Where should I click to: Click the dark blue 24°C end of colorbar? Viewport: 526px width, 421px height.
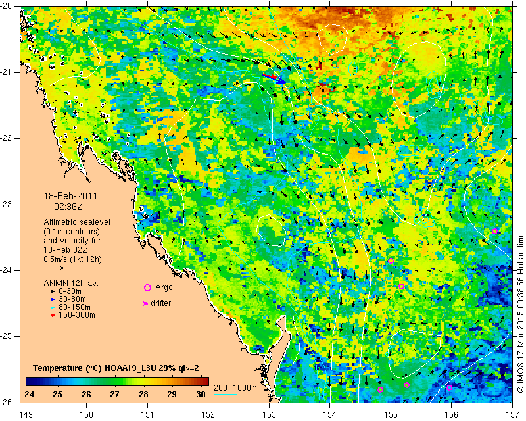[x=30, y=382]
